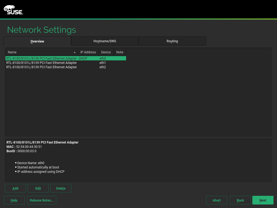Image resolution: width=277 pixels, height=208 pixels.
Task: Click the MAC address line in the details panel
Action: pos(24,147)
